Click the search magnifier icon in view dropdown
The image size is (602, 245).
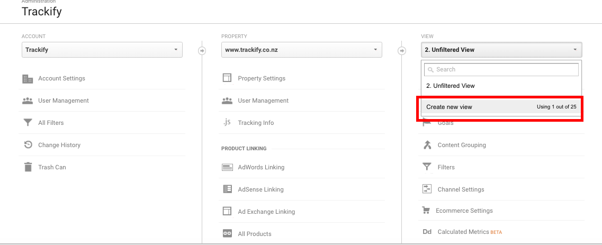[431, 70]
